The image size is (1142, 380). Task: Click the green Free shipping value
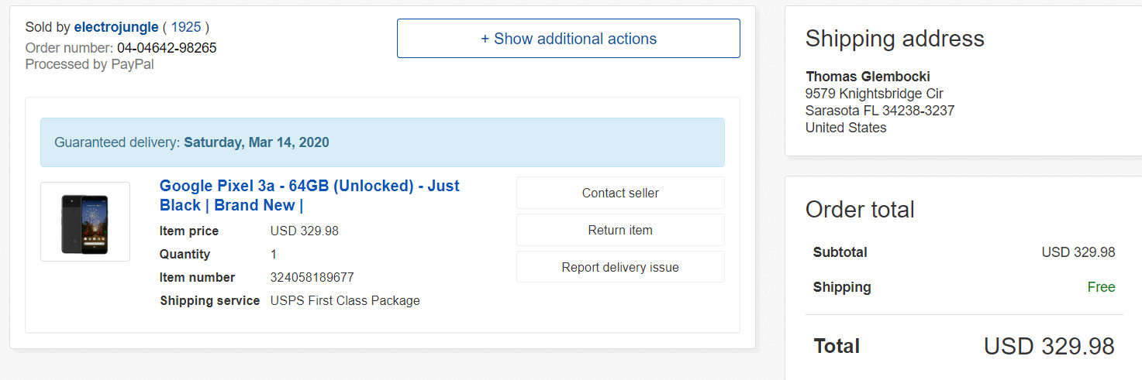[1101, 287]
